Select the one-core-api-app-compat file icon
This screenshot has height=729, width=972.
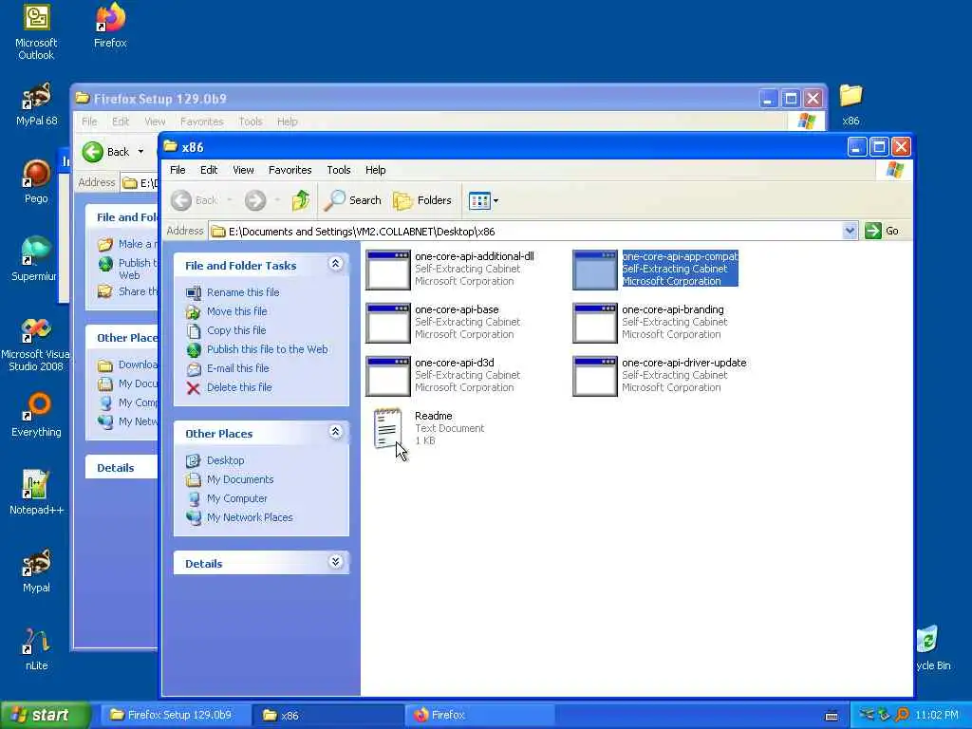pyautogui.click(x=594, y=270)
